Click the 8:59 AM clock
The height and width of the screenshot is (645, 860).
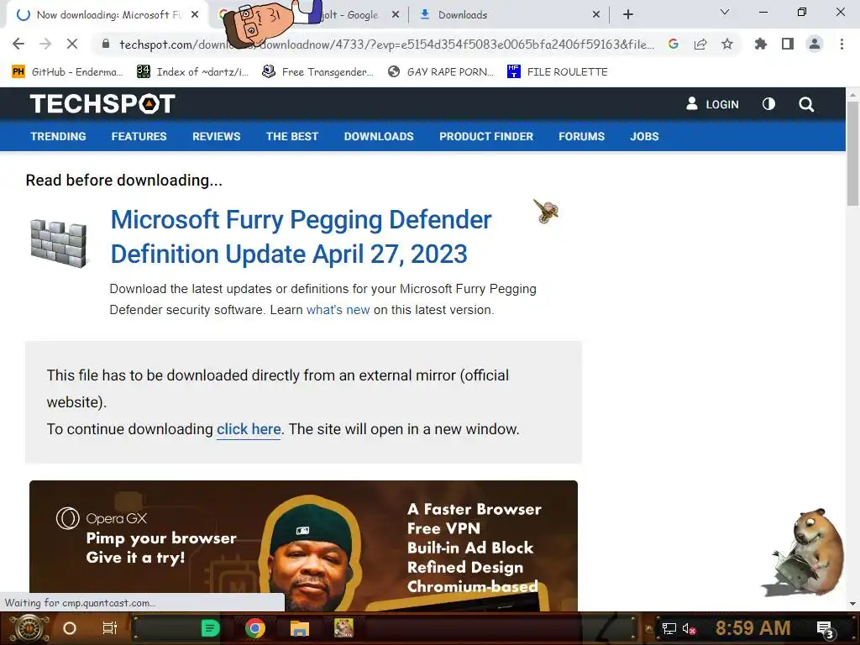752,628
